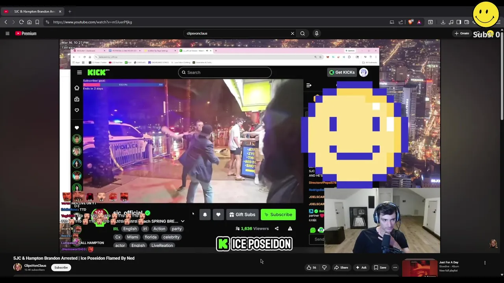The width and height of the screenshot is (504, 283).
Task: Go back to the previous page
Action: tap(6, 22)
